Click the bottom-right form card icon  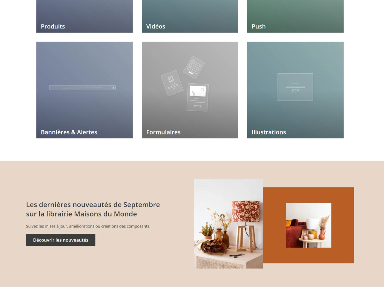click(197, 97)
